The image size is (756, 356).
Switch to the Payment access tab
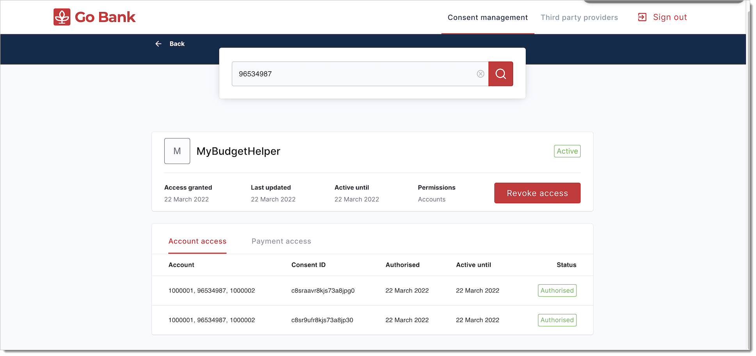coord(281,241)
